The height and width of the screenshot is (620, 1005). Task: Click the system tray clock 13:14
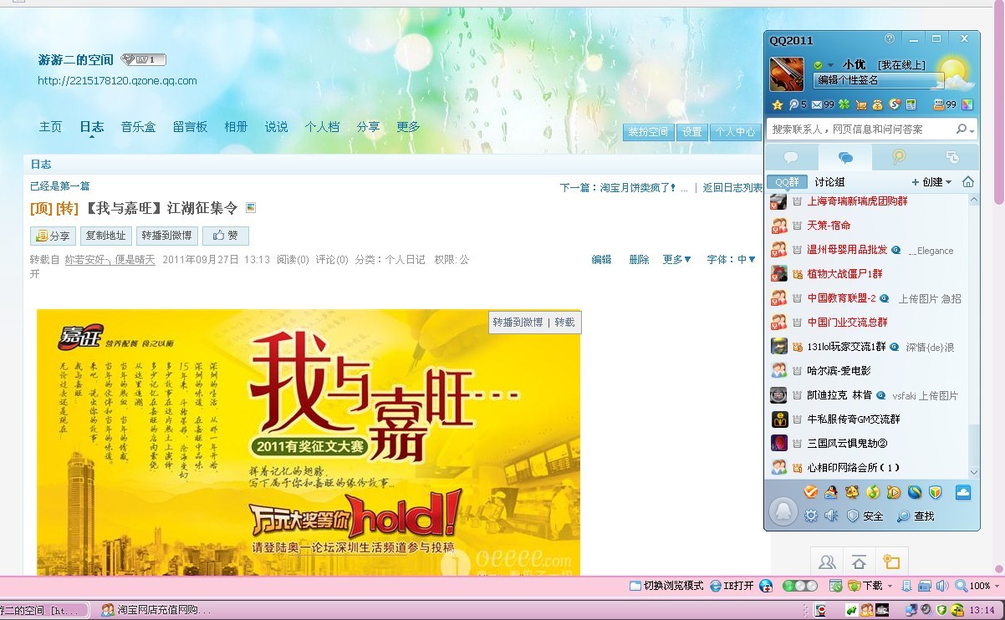point(982,610)
